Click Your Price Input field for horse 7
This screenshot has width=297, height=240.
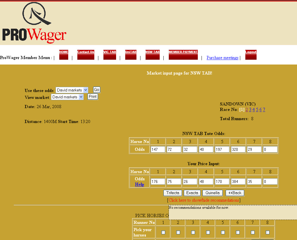coord(254,182)
